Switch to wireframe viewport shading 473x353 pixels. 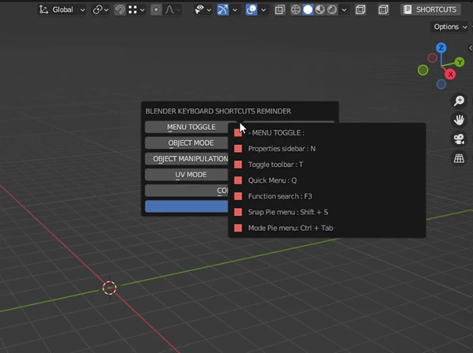click(x=296, y=9)
